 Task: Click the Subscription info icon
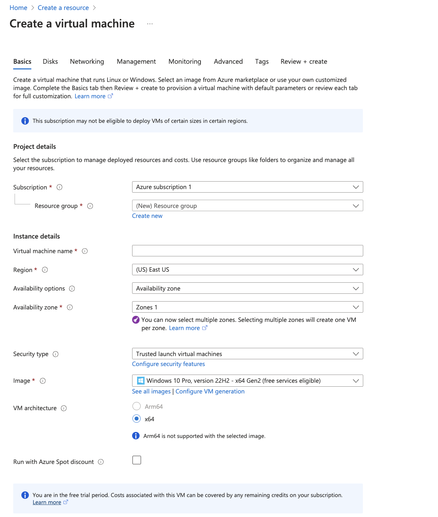(59, 187)
